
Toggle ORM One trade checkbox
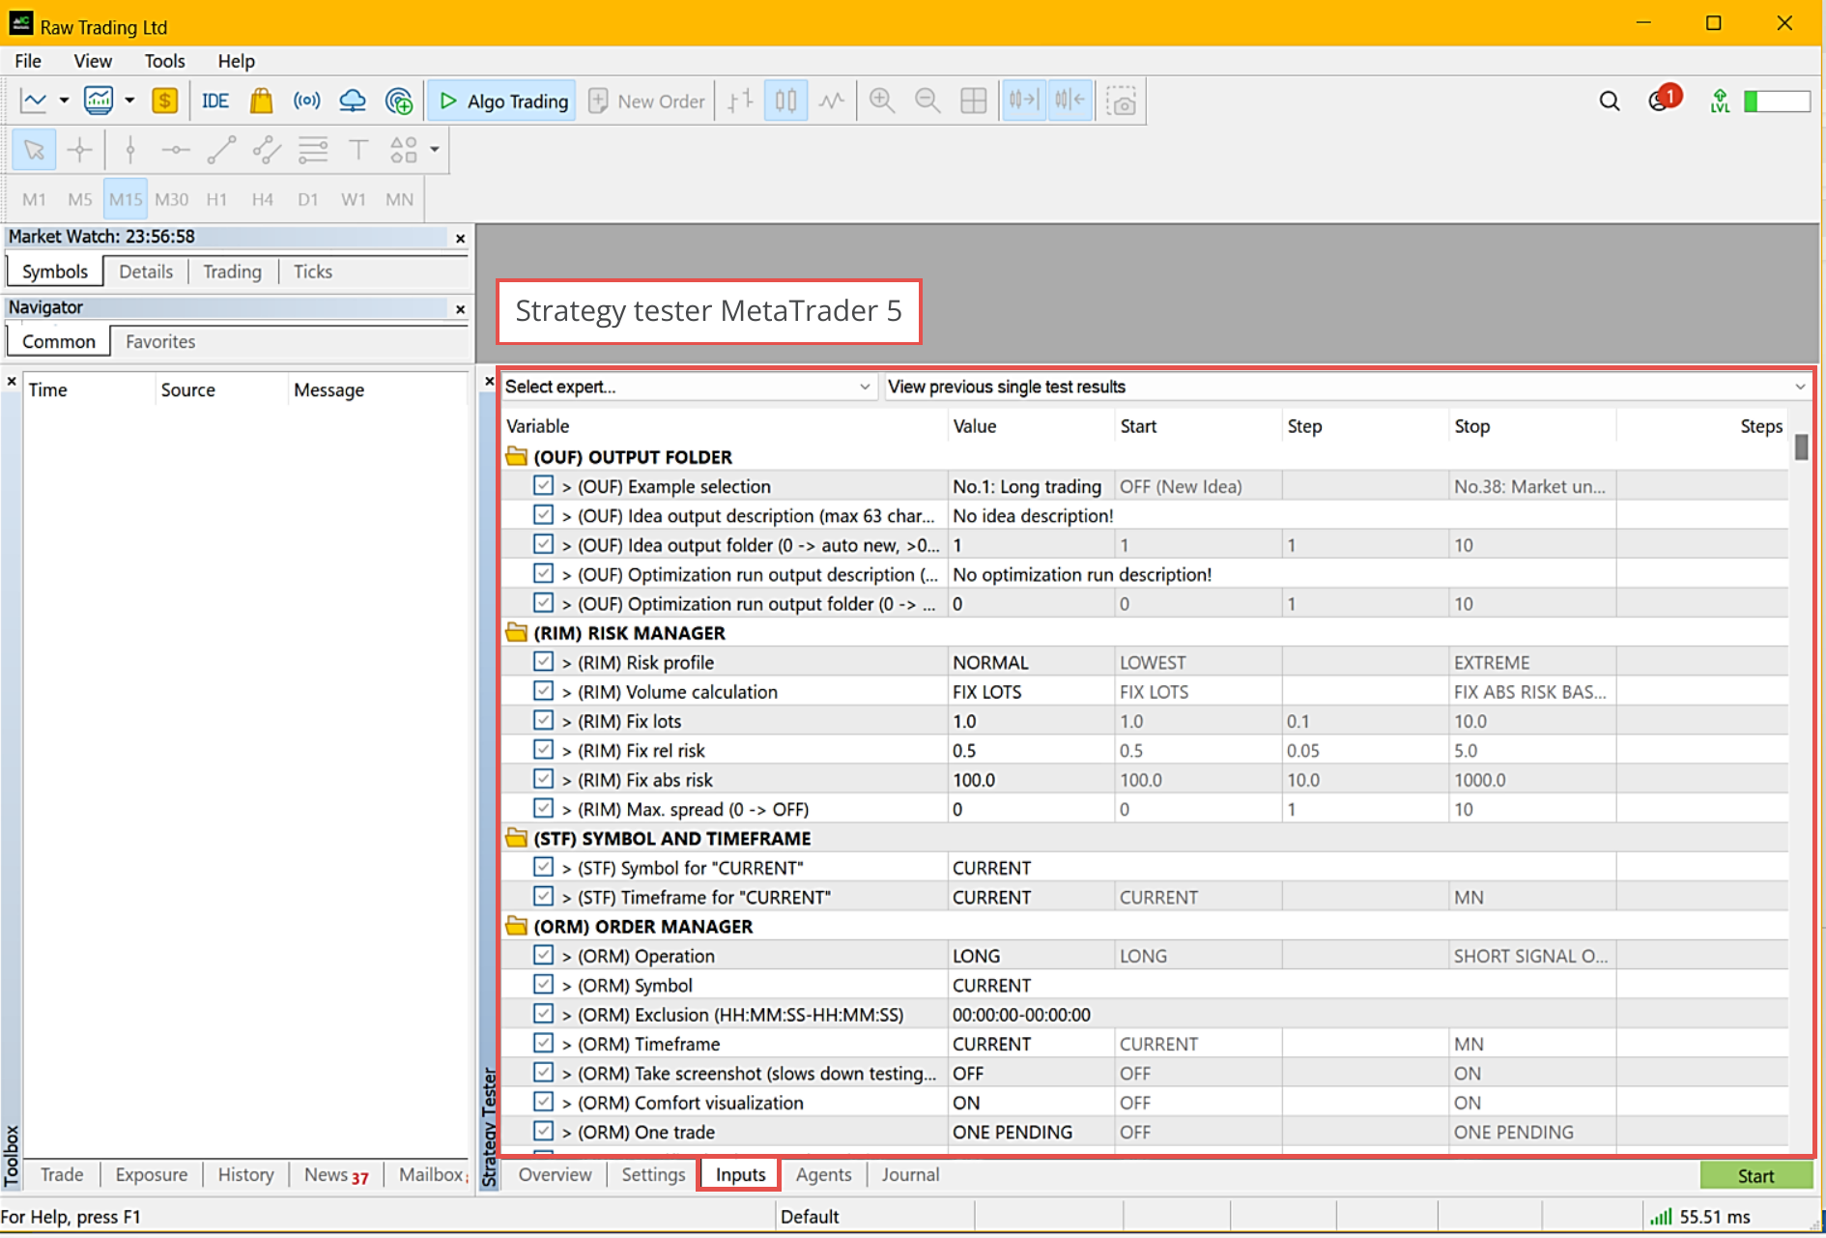543,1131
